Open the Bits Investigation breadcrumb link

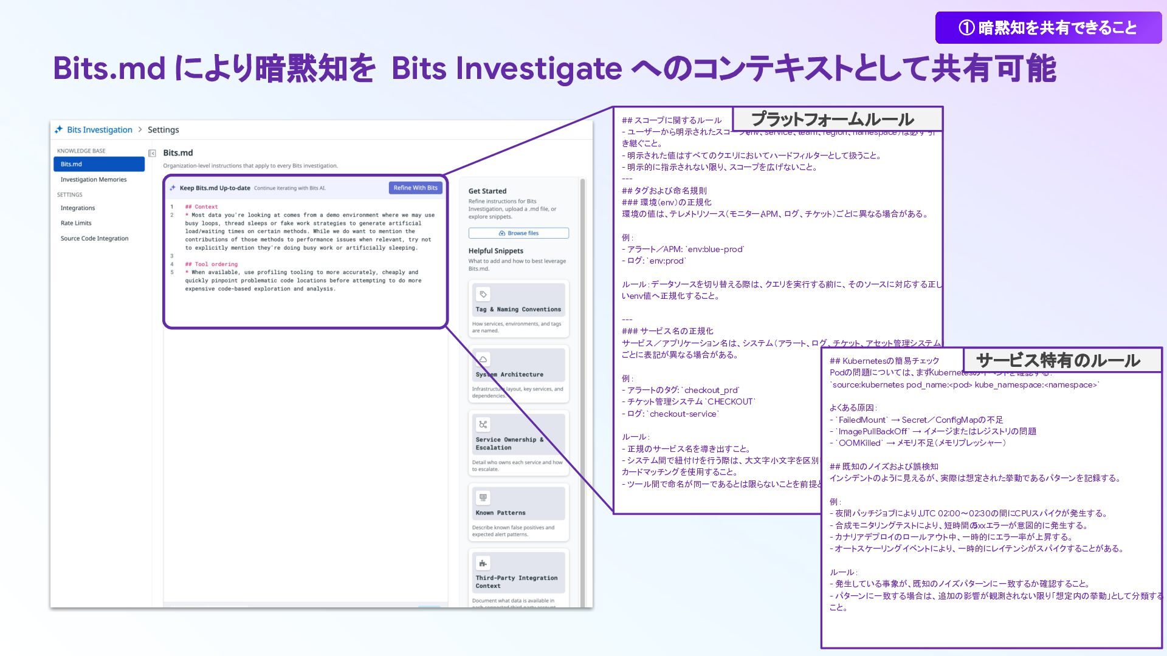point(100,129)
